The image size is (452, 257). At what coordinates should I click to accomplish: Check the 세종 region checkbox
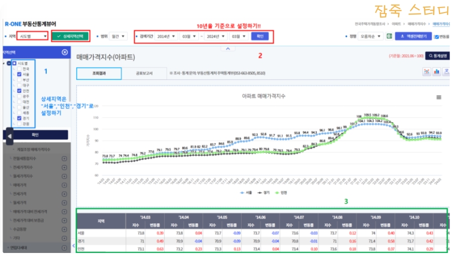19,112
